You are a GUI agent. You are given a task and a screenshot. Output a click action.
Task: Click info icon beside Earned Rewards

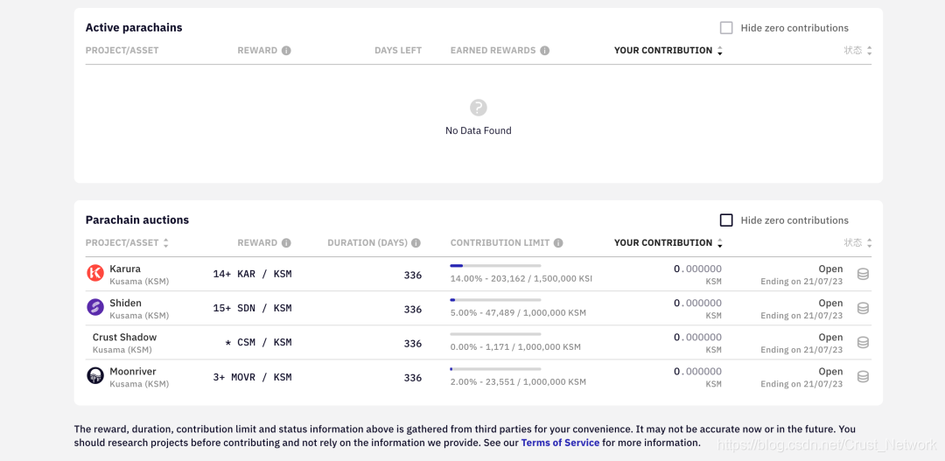[x=544, y=51]
